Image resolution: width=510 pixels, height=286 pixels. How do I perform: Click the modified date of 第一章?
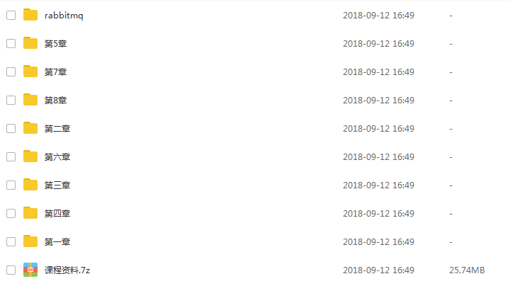(378, 242)
